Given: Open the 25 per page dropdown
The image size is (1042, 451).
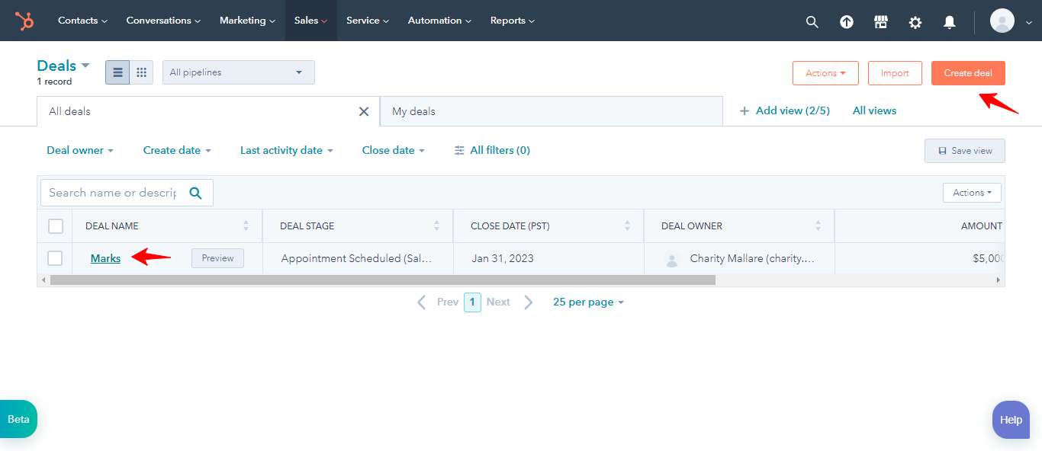Looking at the screenshot, I should (588, 302).
